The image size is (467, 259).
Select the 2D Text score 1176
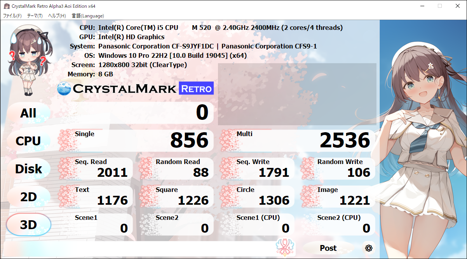[112, 200]
